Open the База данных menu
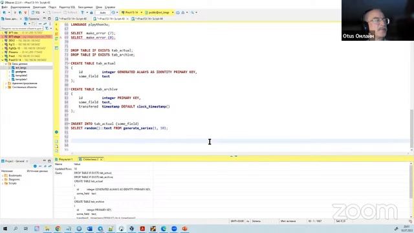 [85, 7]
